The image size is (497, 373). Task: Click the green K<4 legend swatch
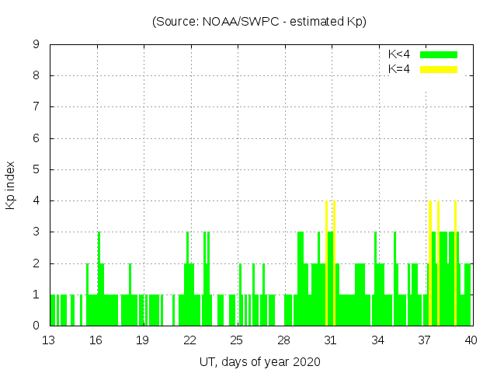(x=439, y=54)
